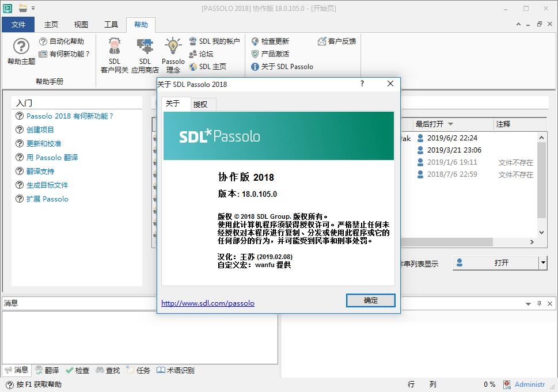Switch to the 视图 ribbon tab

click(x=81, y=25)
